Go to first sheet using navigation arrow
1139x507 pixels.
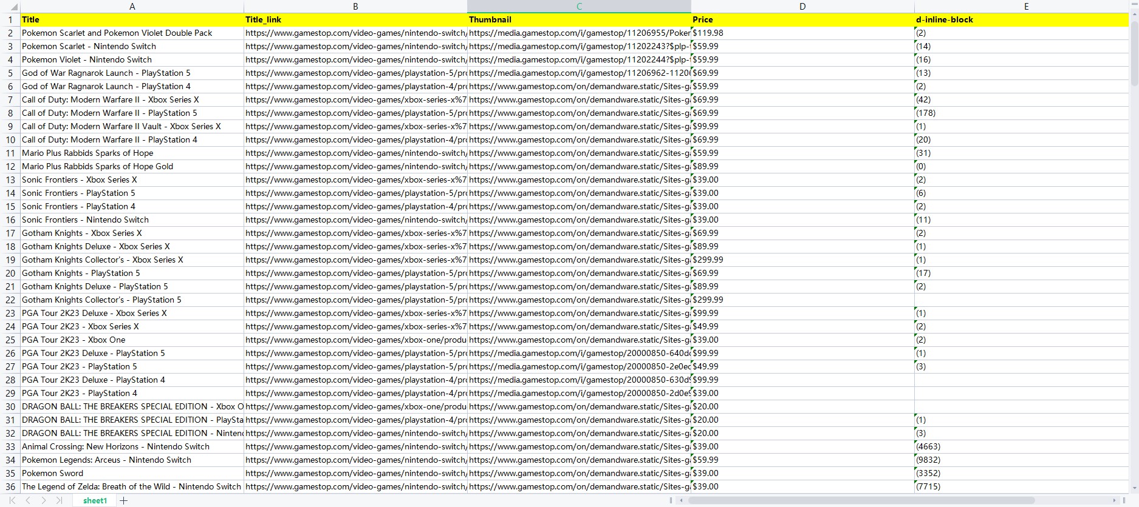pos(12,500)
